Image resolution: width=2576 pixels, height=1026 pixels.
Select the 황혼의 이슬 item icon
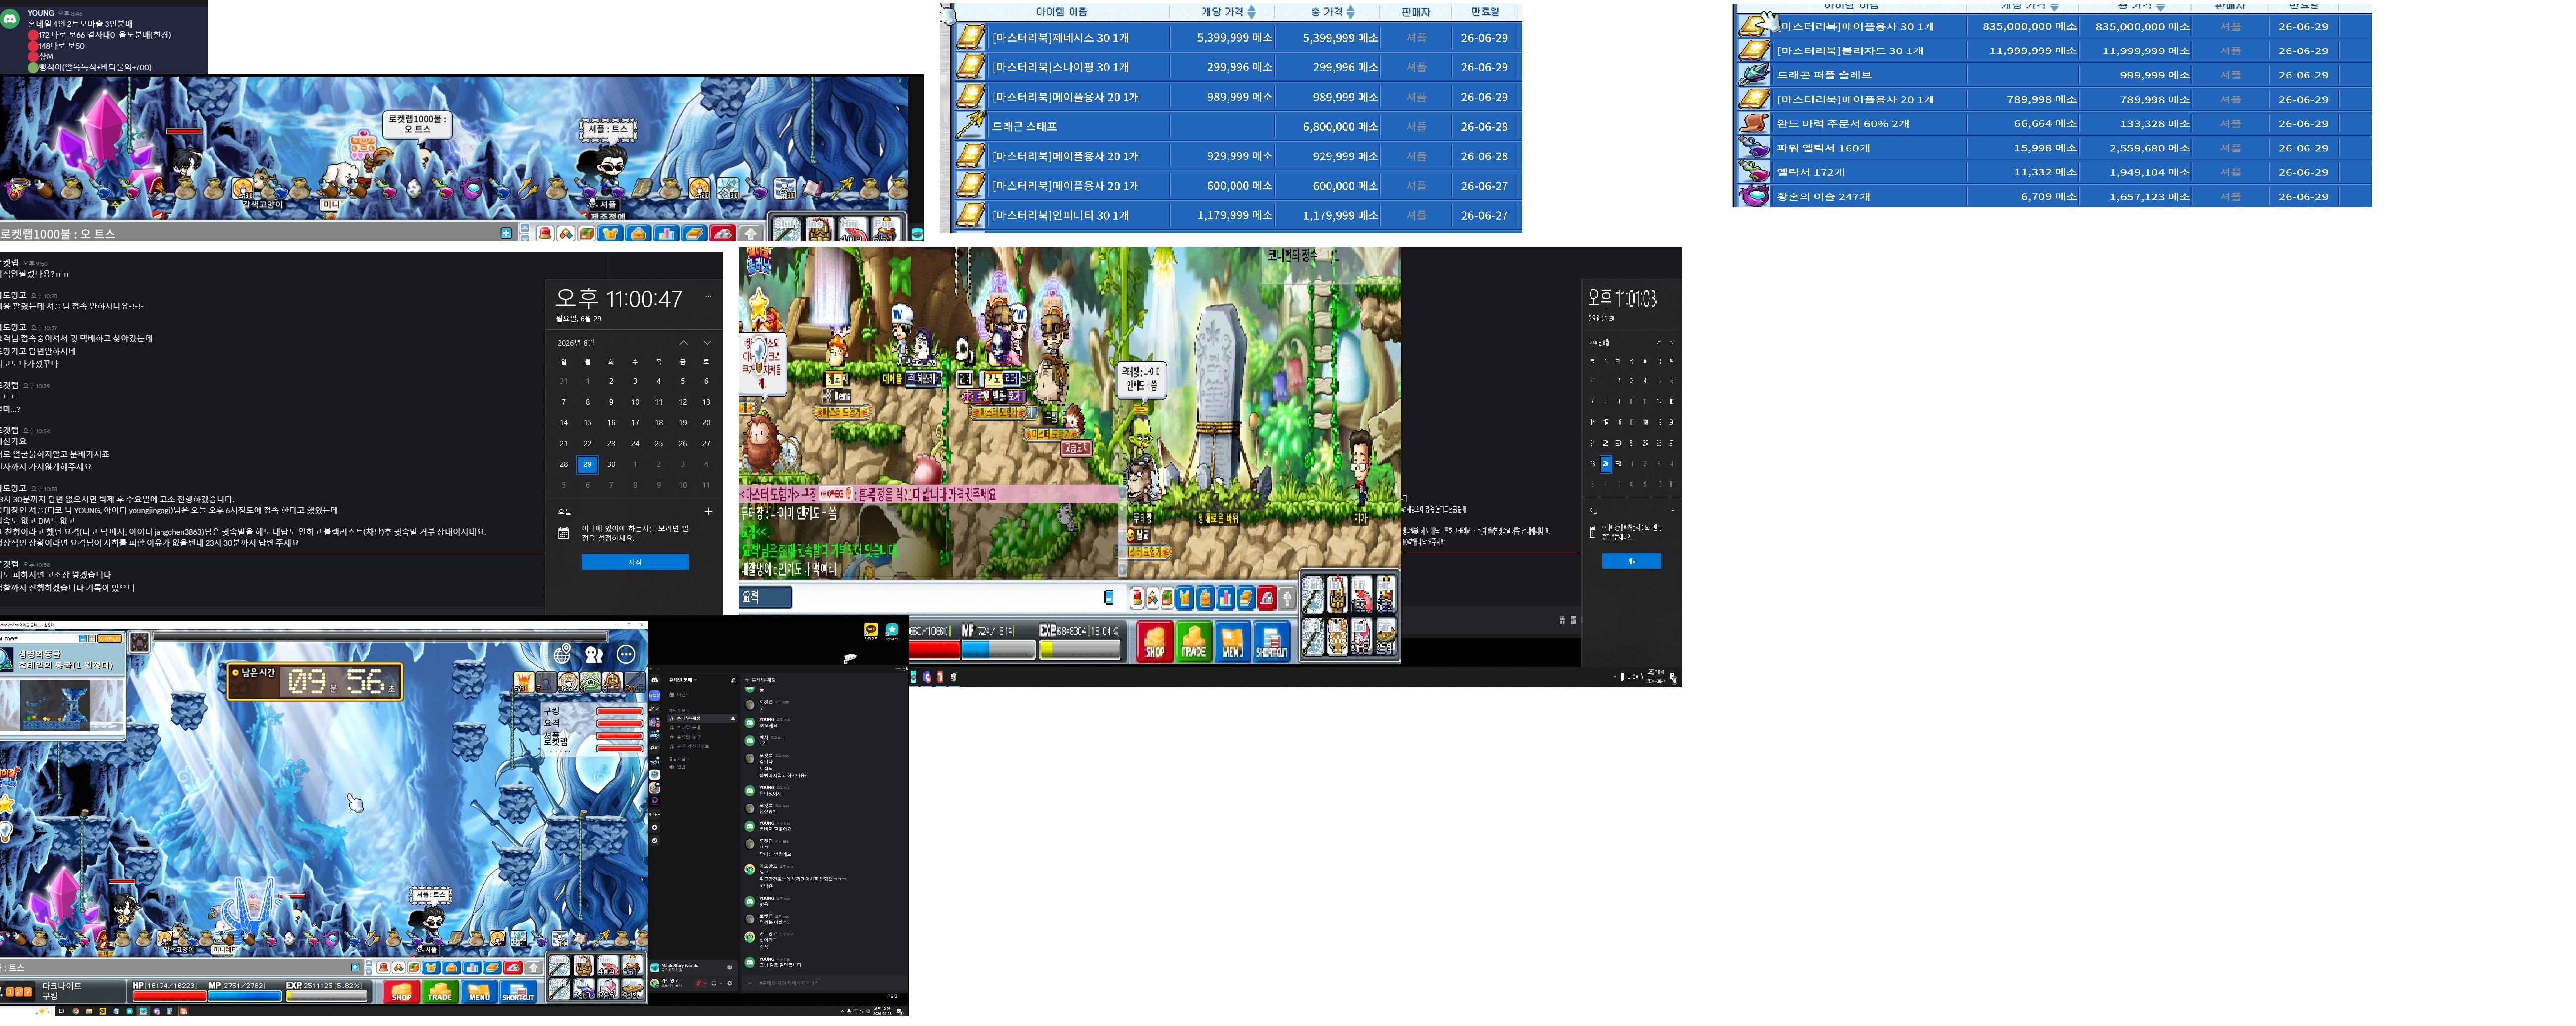[1754, 196]
